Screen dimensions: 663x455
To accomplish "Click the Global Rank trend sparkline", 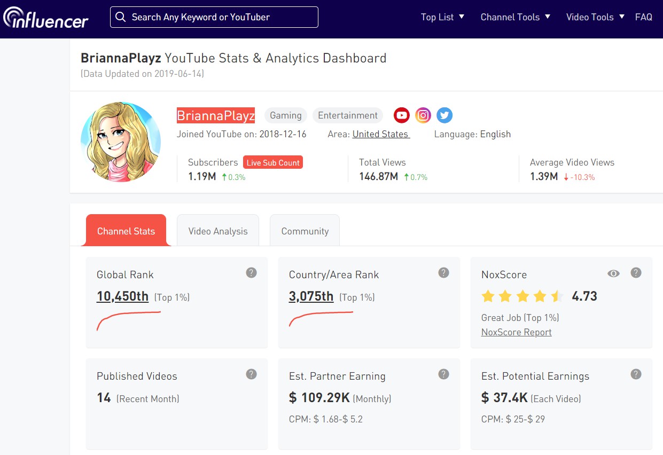I will pos(129,320).
